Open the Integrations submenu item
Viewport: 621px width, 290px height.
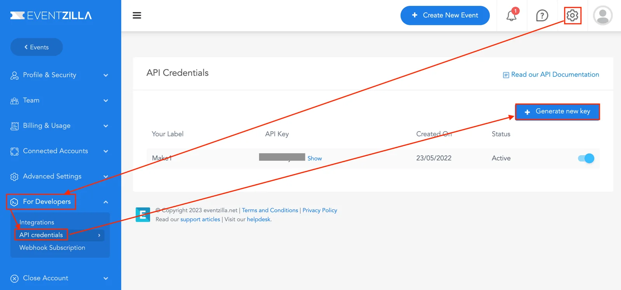tap(37, 222)
